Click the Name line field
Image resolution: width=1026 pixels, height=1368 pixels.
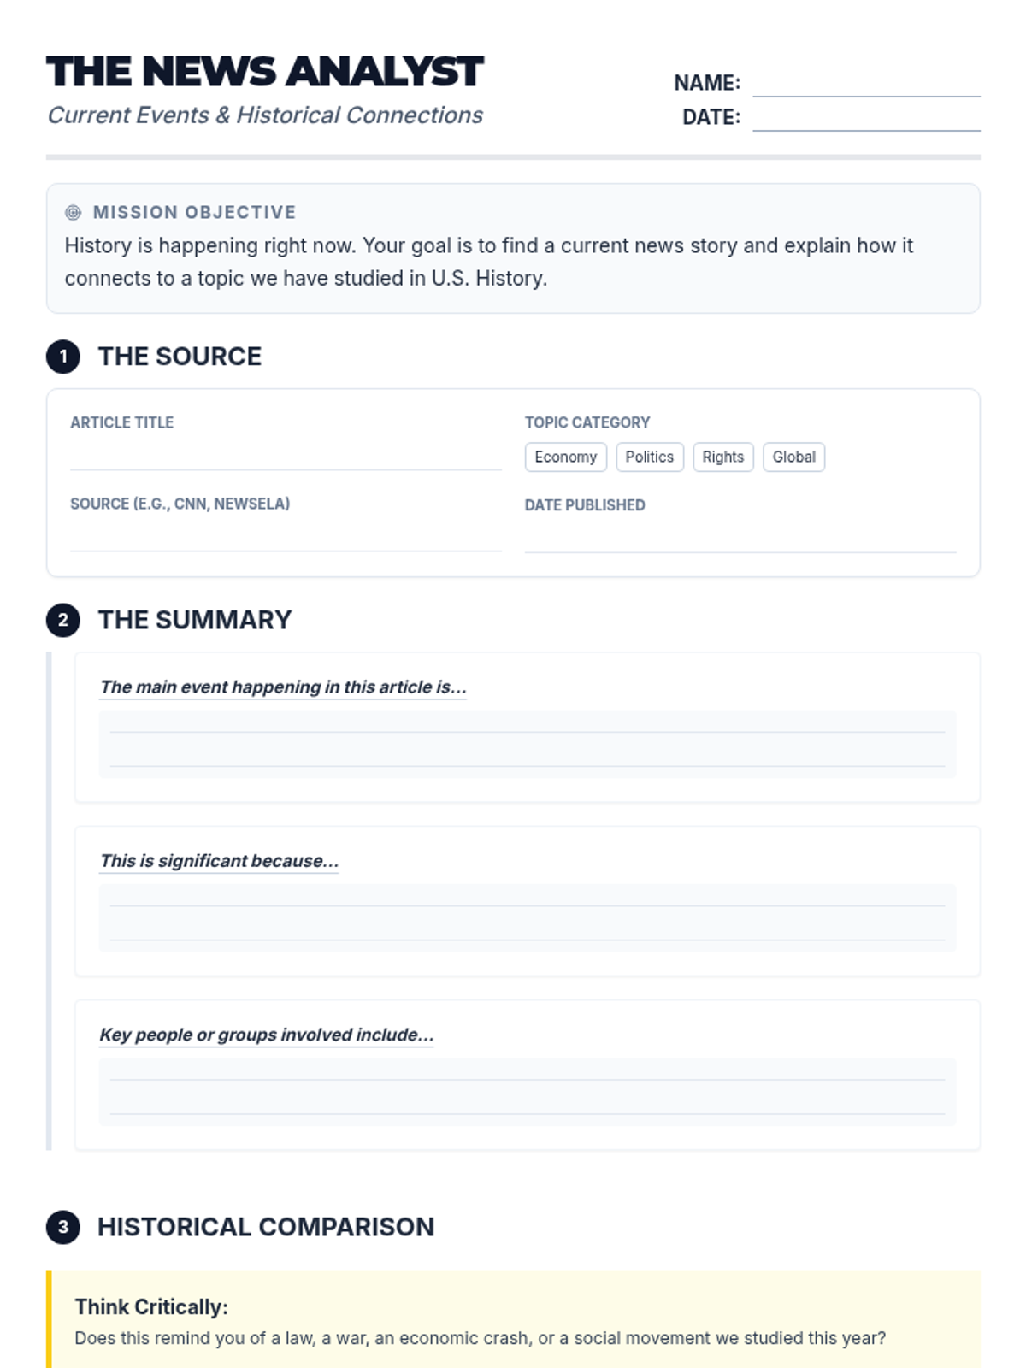click(x=866, y=85)
